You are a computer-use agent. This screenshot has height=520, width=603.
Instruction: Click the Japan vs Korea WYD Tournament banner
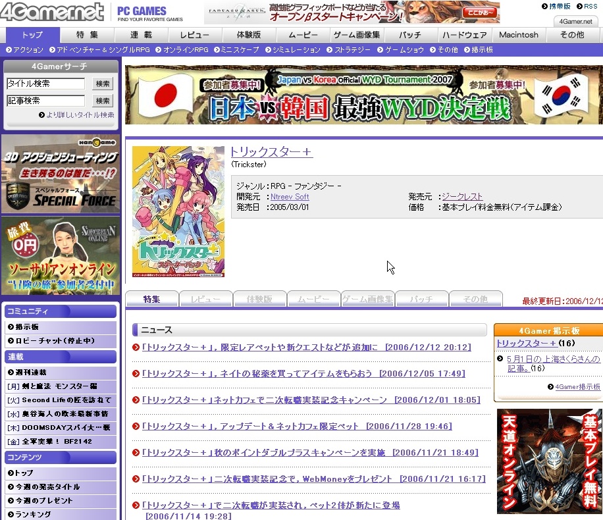point(363,95)
